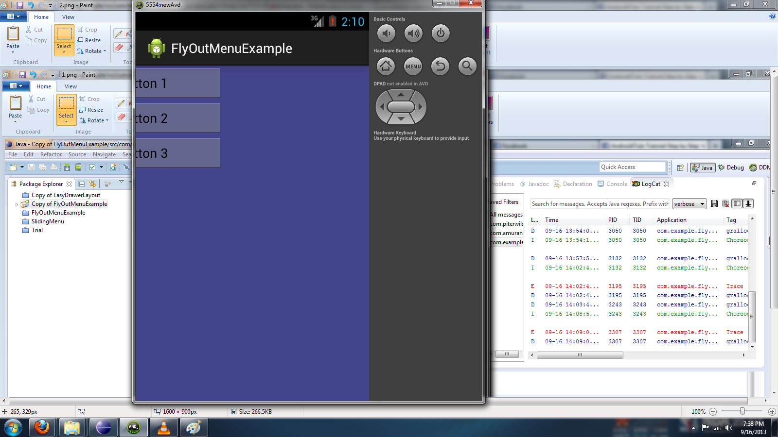Image resolution: width=778 pixels, height=437 pixels.
Task: Select Copy of EasyDrawerLayout project
Action: coord(66,195)
